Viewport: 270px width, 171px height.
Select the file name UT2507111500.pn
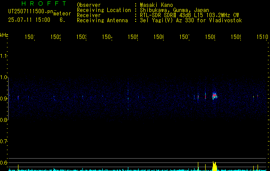tap(31, 11)
